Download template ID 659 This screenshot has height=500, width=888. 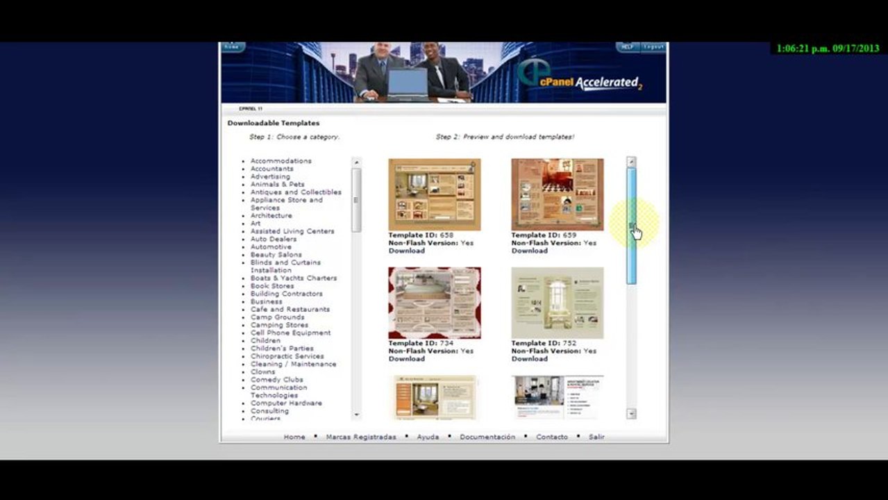530,251
